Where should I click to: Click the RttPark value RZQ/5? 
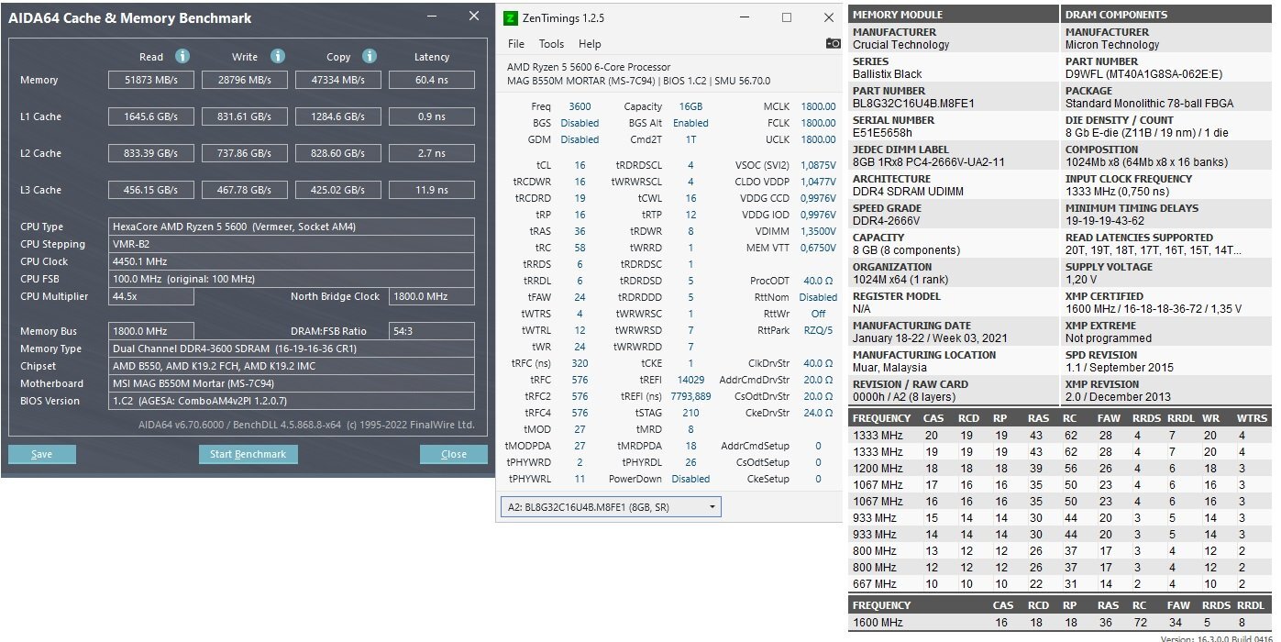point(818,330)
